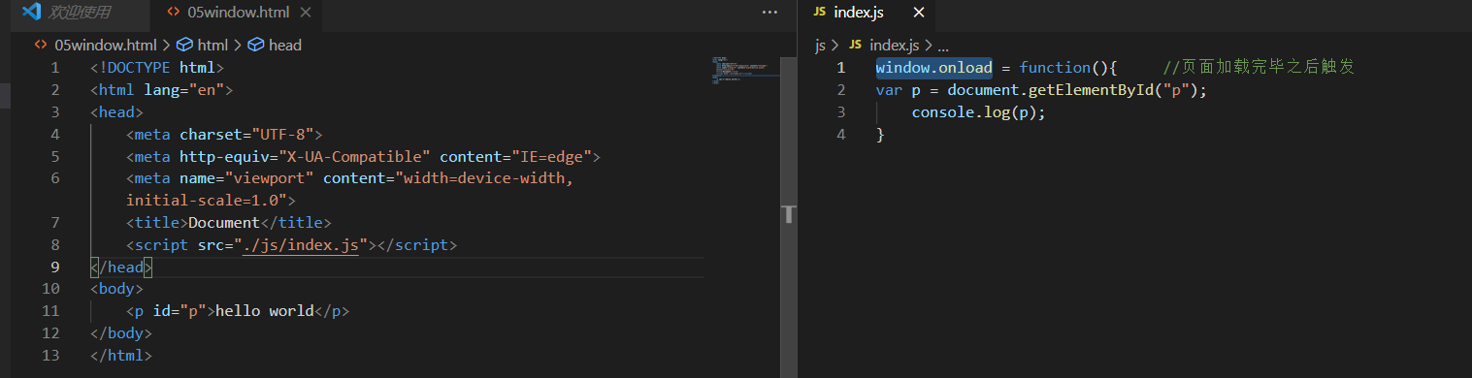
Task: Click the html element icon in breadcrumb
Action: coord(183,45)
